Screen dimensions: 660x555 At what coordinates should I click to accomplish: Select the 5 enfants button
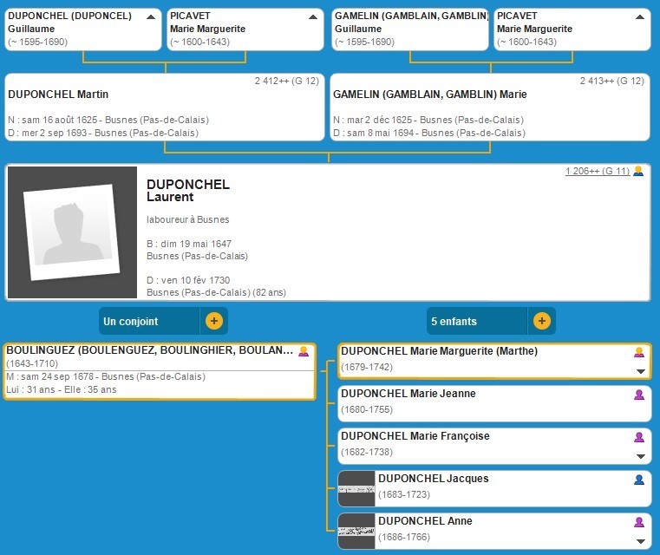[477, 321]
